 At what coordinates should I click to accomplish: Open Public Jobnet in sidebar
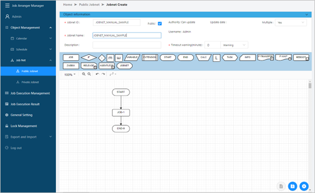click(28, 71)
